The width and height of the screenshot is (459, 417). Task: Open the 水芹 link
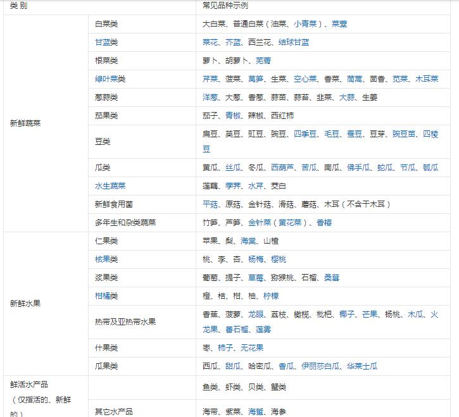(x=256, y=186)
